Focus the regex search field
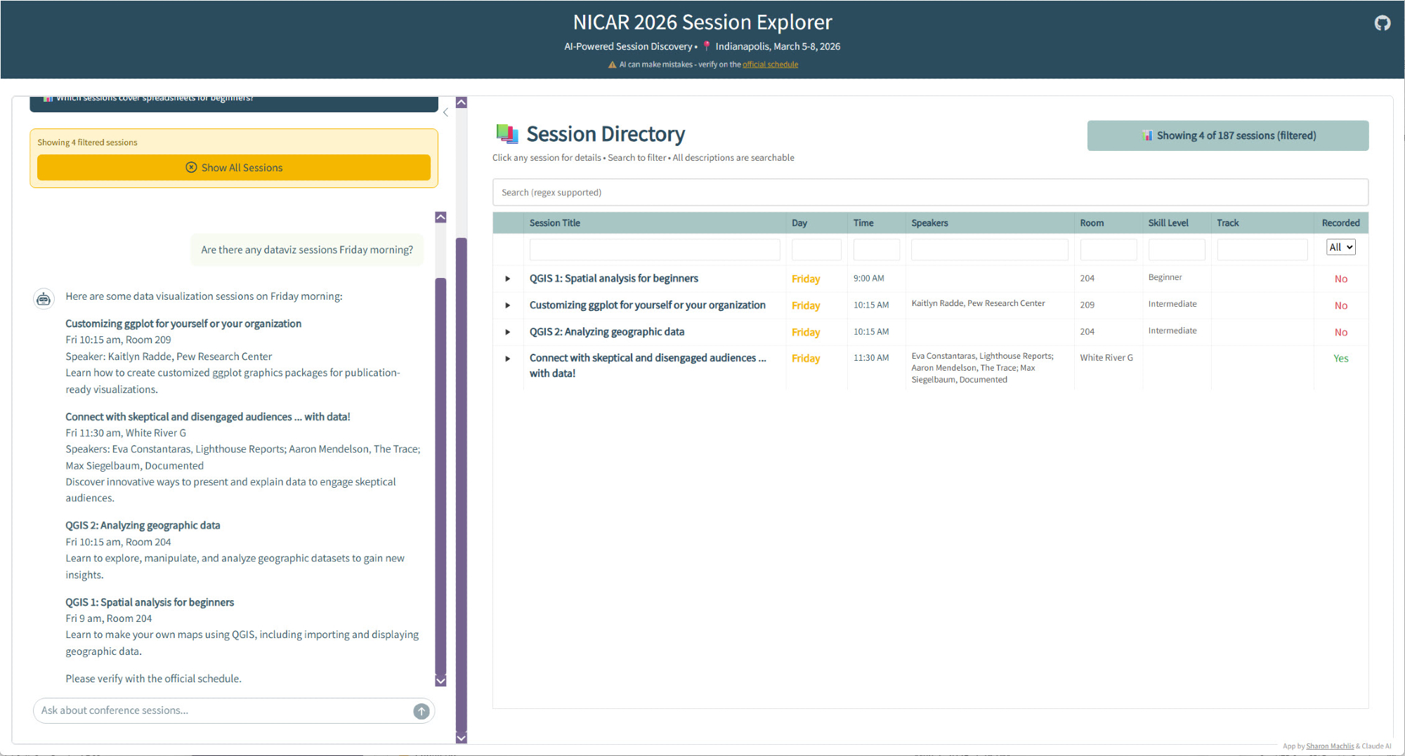 pyautogui.click(x=929, y=192)
